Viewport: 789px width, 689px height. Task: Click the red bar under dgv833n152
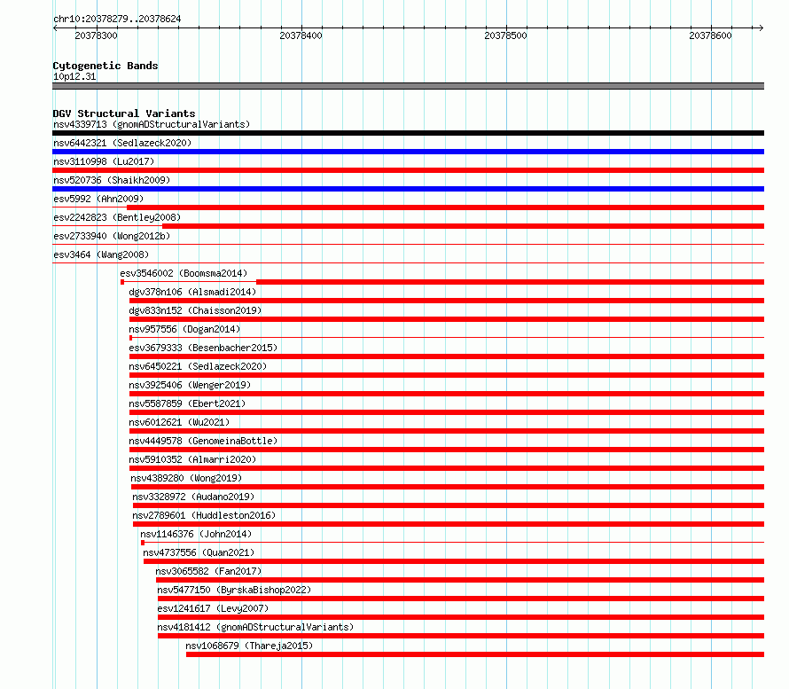pos(447,319)
